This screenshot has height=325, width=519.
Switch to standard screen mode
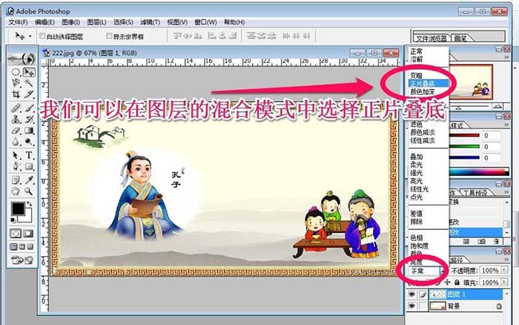pyautogui.click(x=13, y=247)
